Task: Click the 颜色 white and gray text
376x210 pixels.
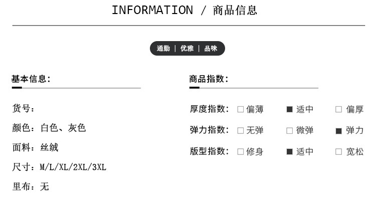Action: (49, 128)
